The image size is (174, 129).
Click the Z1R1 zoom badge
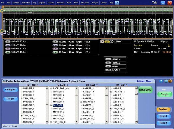tap(55, 42)
